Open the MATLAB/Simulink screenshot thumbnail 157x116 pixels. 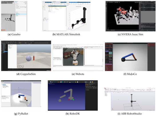[x=66, y=16]
